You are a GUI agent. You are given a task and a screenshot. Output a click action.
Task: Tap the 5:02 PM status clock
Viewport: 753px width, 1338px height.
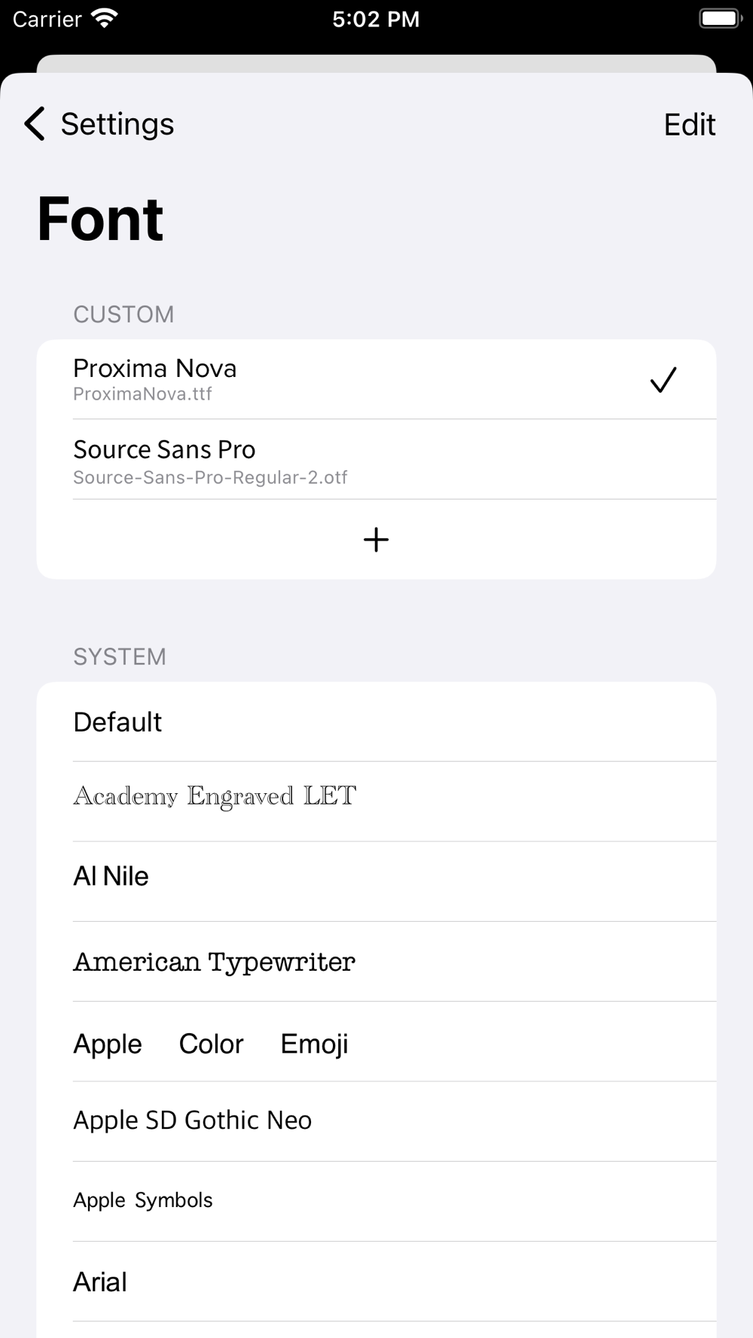pyautogui.click(x=376, y=19)
